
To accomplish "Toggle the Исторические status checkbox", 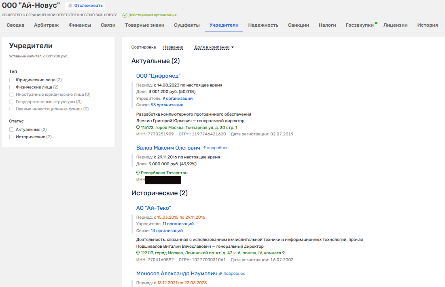I will (x=11, y=137).
